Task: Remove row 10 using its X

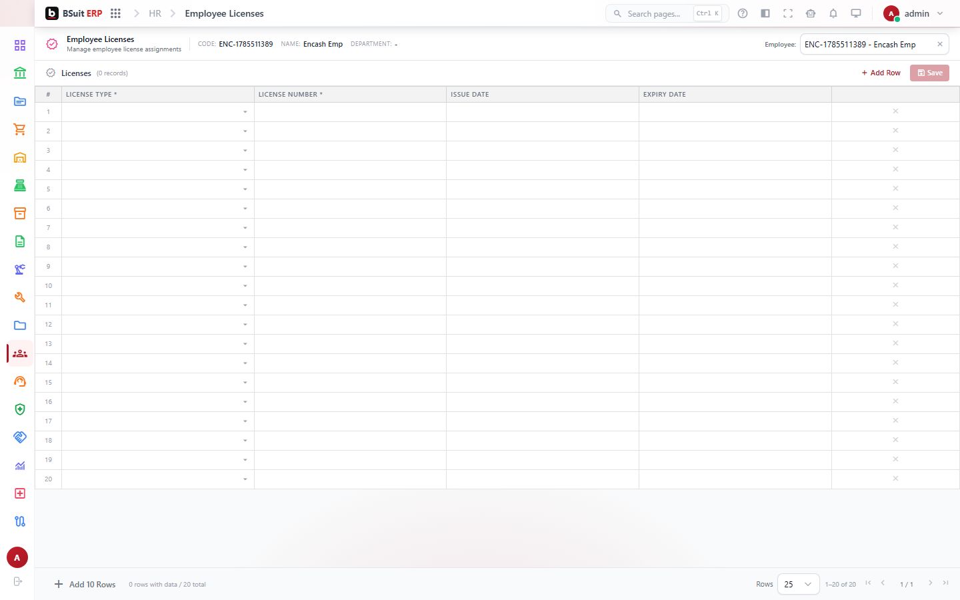Action: tap(895, 285)
